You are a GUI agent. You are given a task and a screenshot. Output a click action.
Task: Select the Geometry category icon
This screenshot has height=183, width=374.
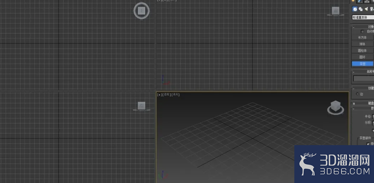click(x=355, y=9)
